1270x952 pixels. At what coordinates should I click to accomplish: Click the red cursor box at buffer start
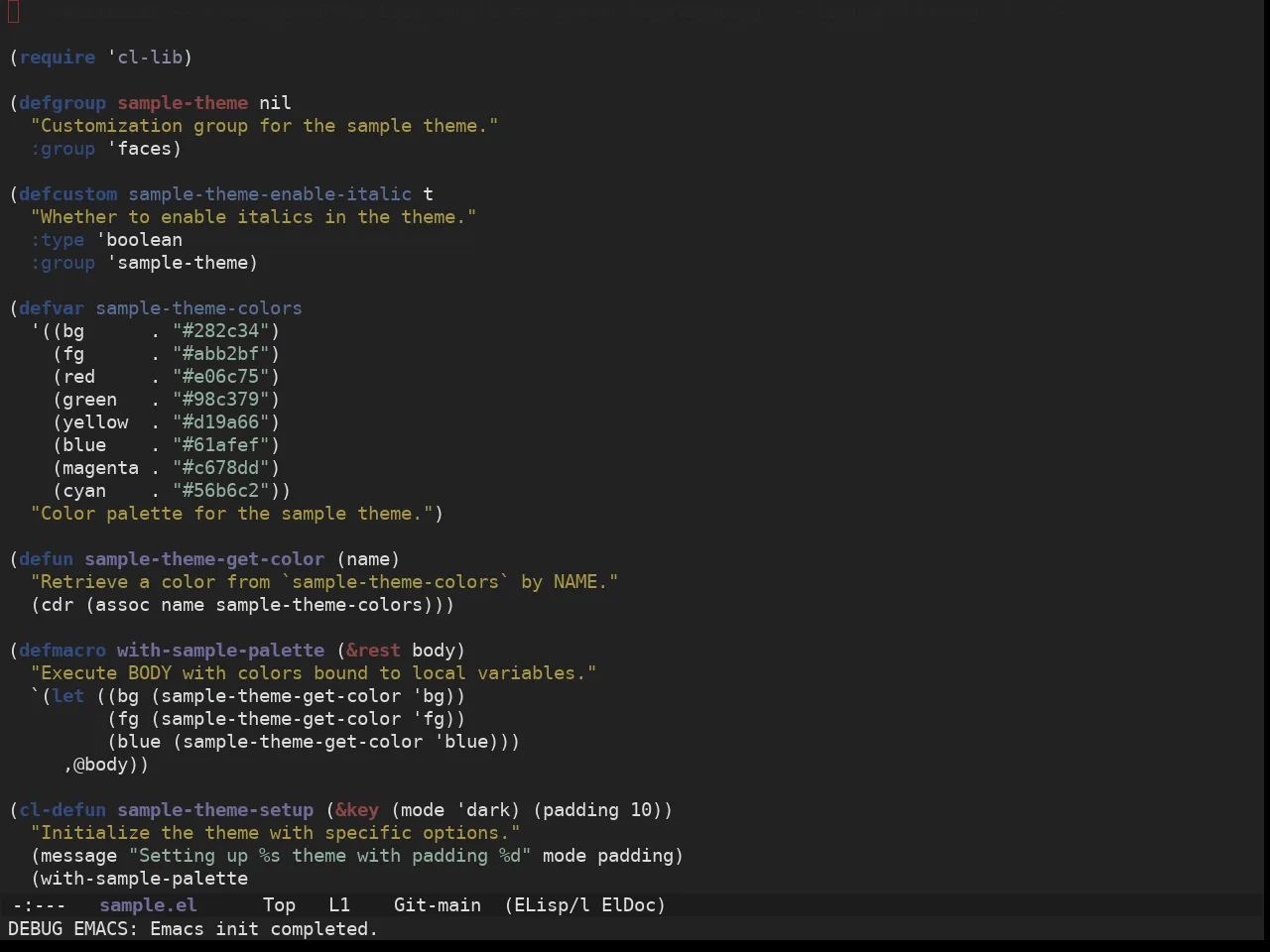click(14, 12)
